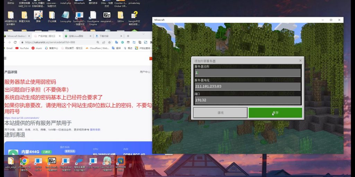Open the Goodgame Empire shortcut
Image resolution: width=355 pixels, height=177 pixels.
pos(93,18)
